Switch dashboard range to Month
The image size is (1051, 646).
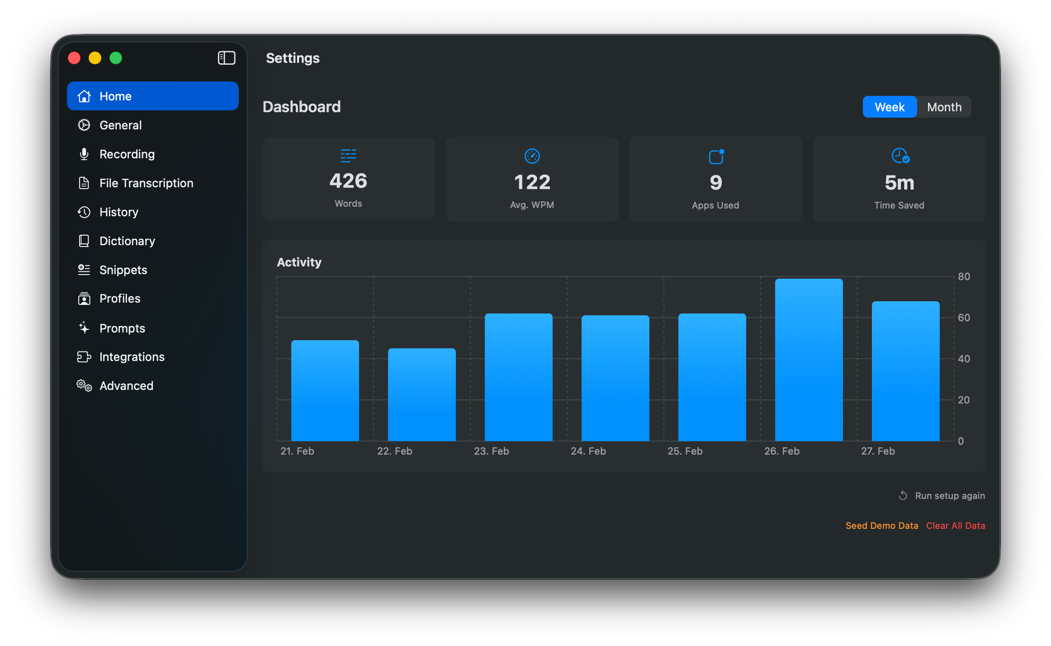944,107
